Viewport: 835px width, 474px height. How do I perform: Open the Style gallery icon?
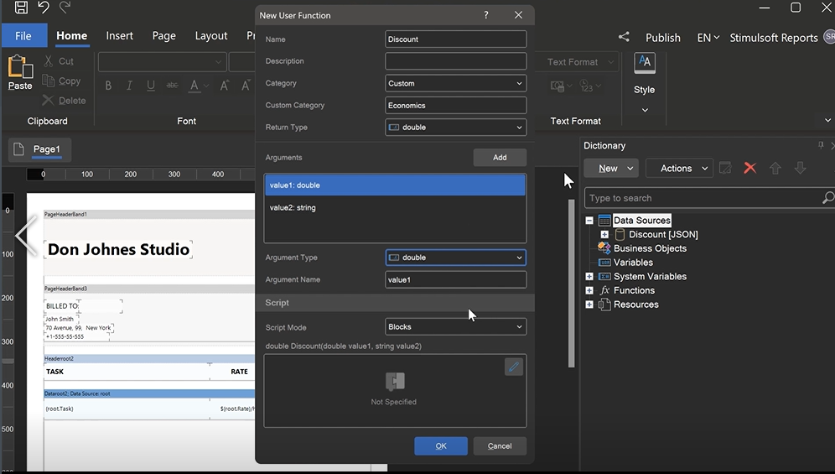point(644,64)
